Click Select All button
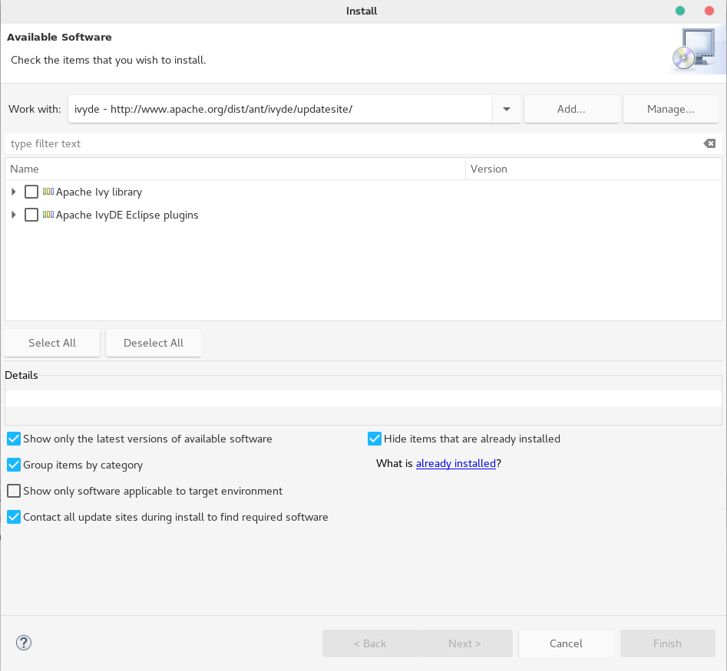 click(52, 343)
